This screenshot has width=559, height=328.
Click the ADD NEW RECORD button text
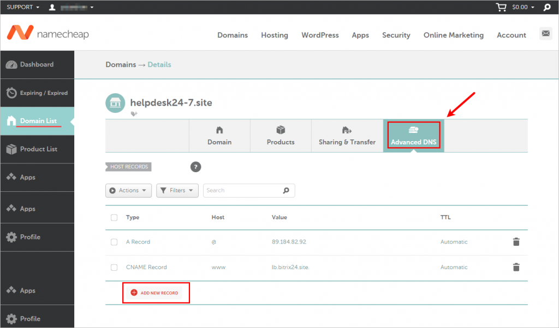[x=159, y=293]
